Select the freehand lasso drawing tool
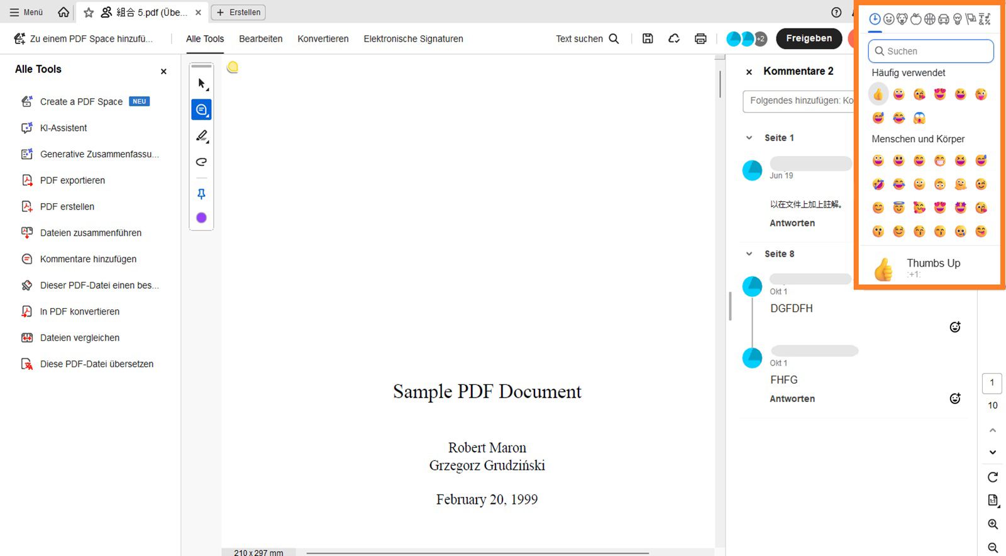Screen dimensions: 1006x556 tap(201, 162)
